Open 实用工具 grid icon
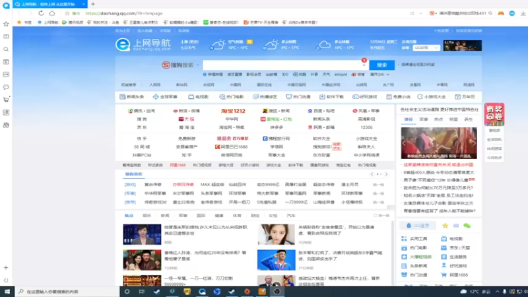 [x=404, y=239]
